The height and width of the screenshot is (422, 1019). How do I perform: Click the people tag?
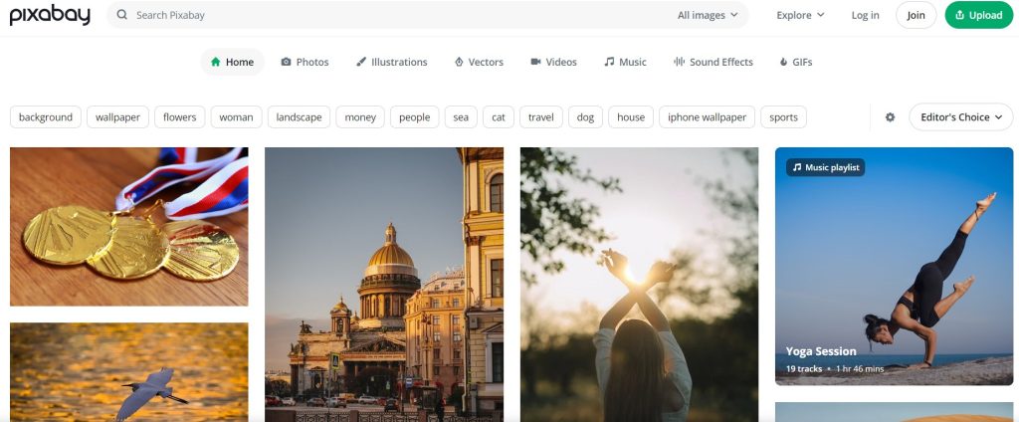coord(415,117)
